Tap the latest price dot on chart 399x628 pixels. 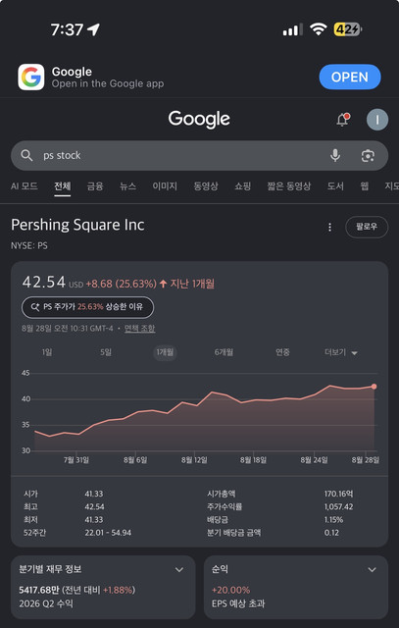pyautogui.click(x=374, y=387)
